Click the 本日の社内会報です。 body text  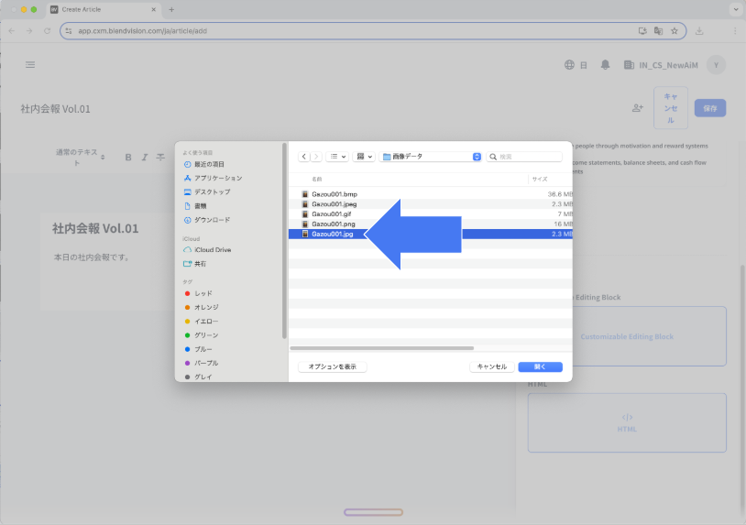tap(92, 257)
